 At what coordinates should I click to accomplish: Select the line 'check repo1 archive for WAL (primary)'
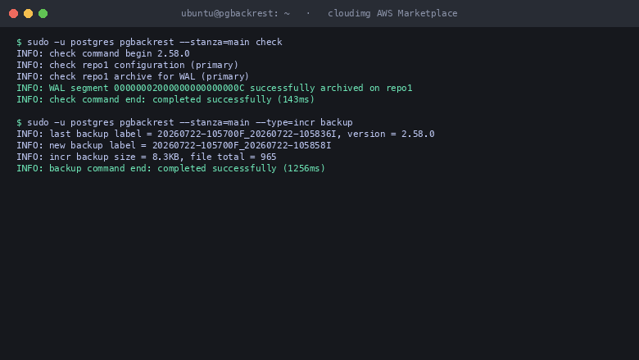pos(133,76)
